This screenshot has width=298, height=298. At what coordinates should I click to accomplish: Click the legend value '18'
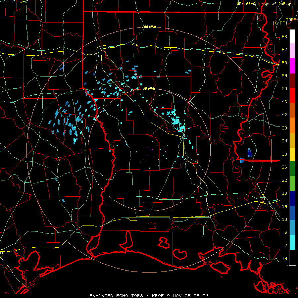(x=284, y=193)
